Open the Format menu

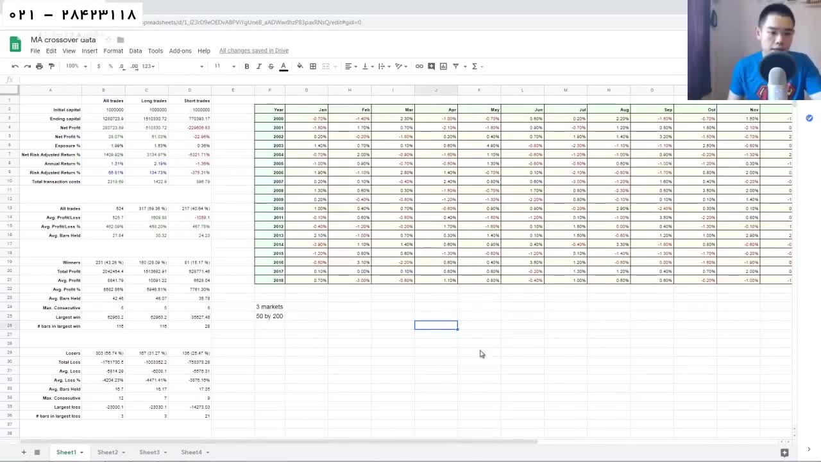point(113,51)
